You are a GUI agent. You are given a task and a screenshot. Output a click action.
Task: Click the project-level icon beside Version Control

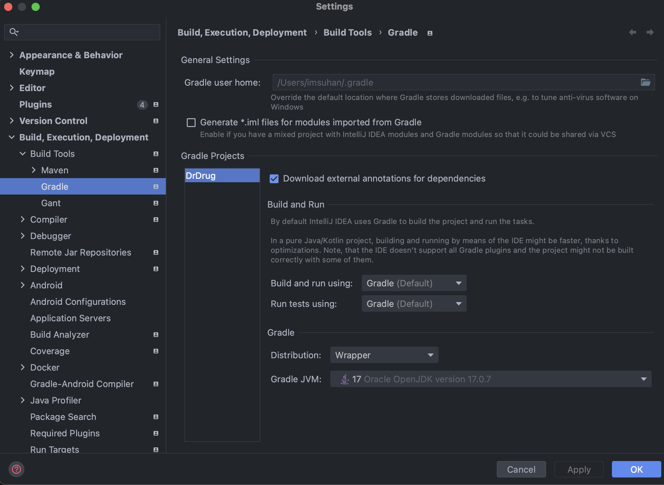point(156,121)
